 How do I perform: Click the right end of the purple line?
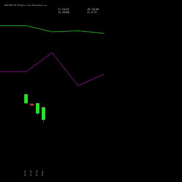click(104, 74)
